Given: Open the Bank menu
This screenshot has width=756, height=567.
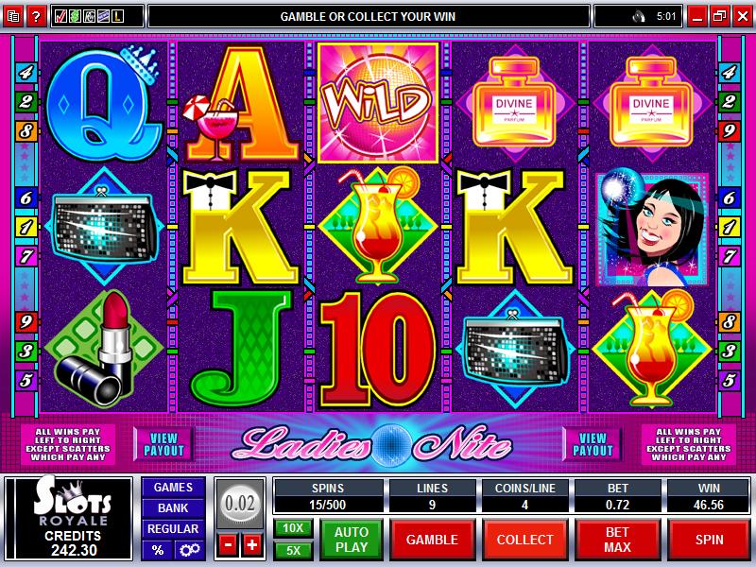Looking at the screenshot, I should [x=173, y=508].
